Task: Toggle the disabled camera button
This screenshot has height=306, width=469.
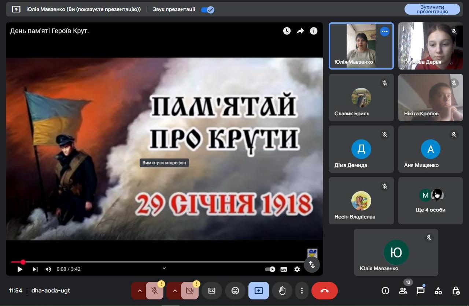Action: pyautogui.click(x=190, y=291)
